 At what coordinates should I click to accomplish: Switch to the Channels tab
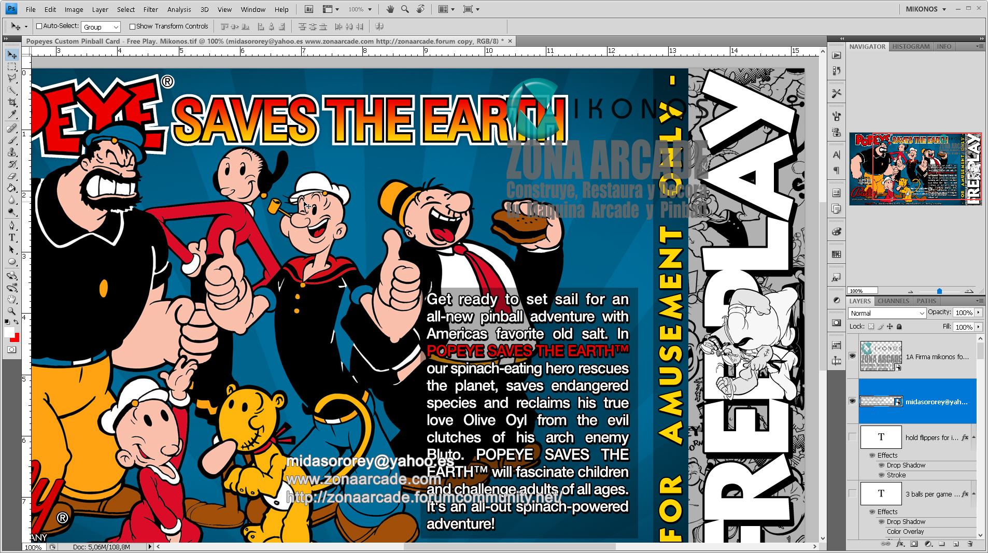893,301
